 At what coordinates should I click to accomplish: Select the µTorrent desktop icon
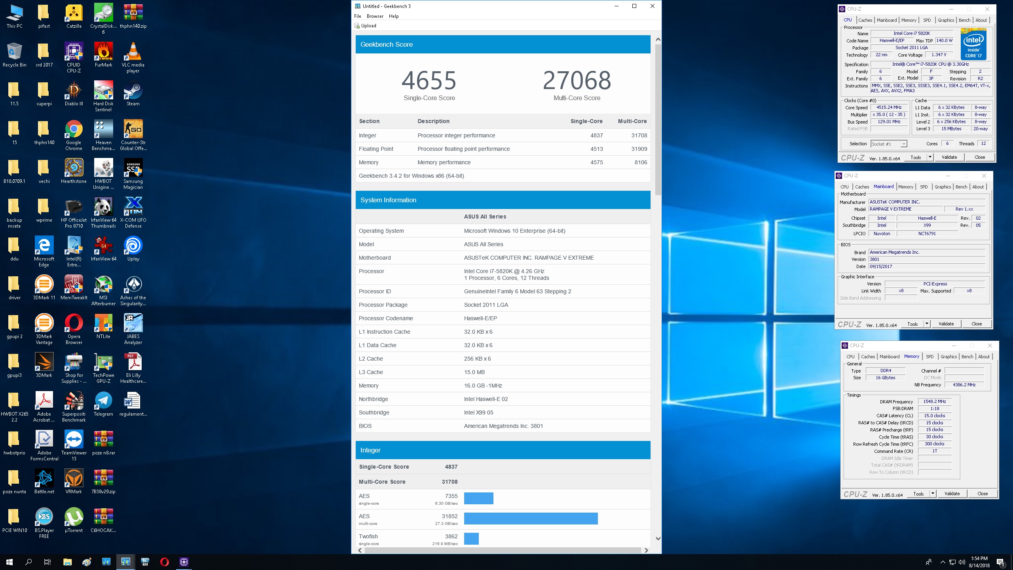[x=74, y=521]
